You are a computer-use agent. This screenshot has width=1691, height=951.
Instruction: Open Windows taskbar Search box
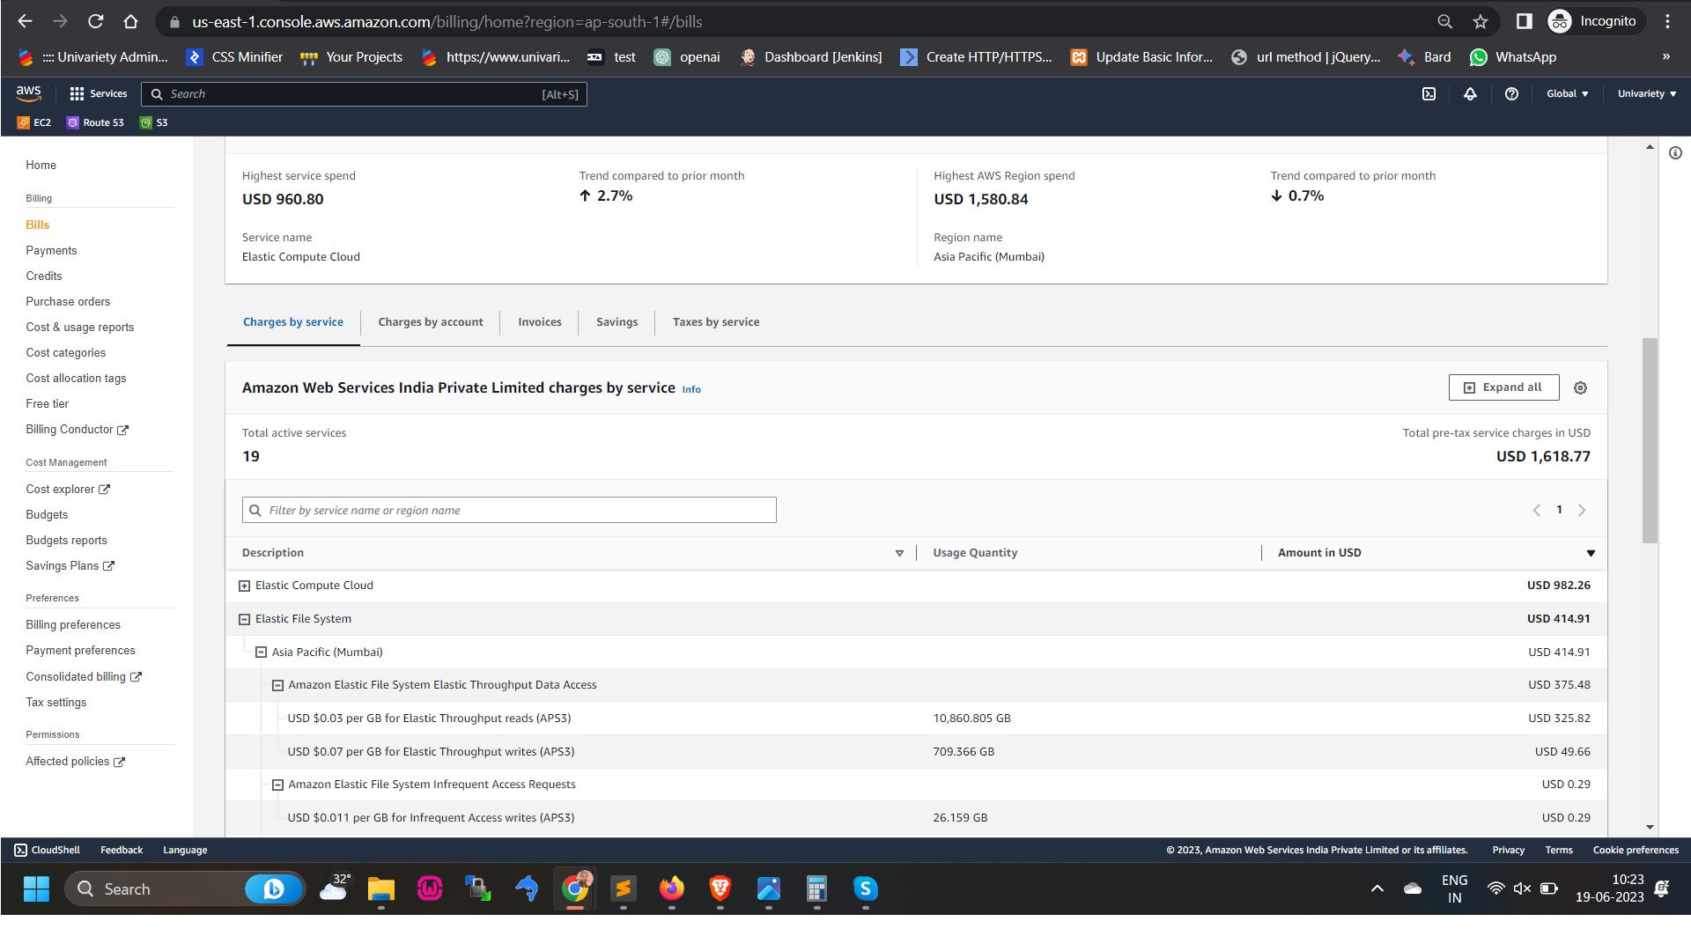[185, 888]
